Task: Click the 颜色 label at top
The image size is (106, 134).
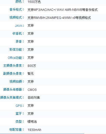Action: point(19,2)
